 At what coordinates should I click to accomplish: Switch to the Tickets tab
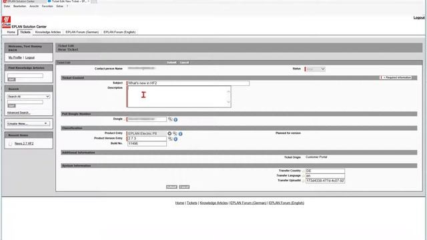coord(25,32)
